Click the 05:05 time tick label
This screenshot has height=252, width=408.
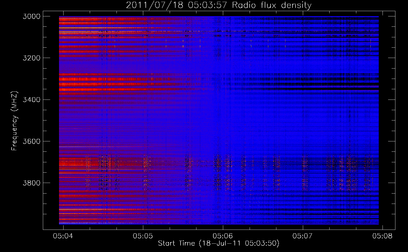143,236
